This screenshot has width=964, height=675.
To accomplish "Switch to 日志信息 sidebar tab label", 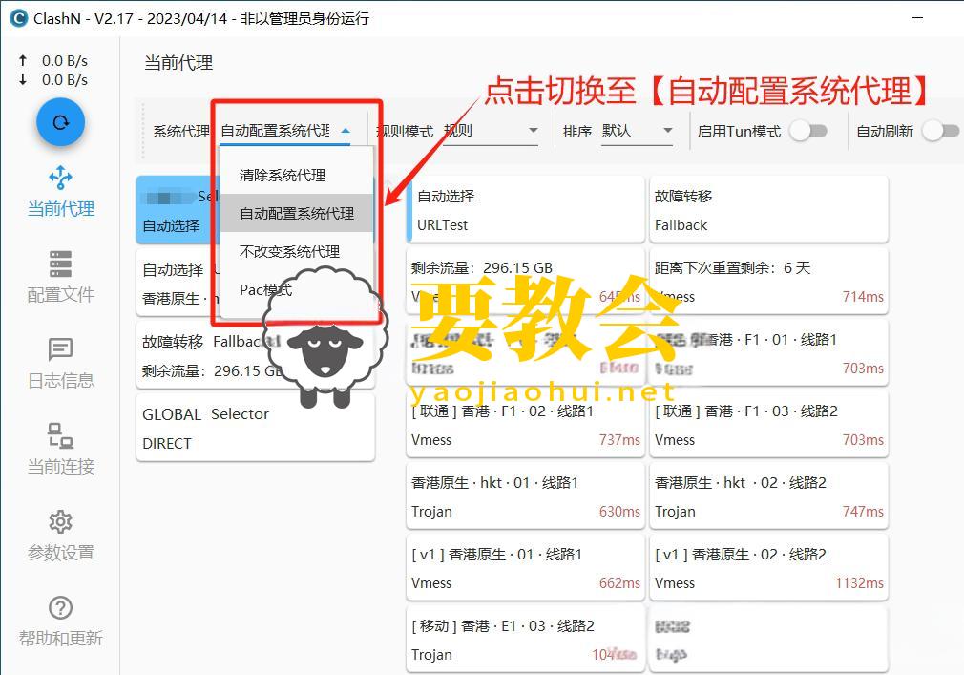I will 60,381.
